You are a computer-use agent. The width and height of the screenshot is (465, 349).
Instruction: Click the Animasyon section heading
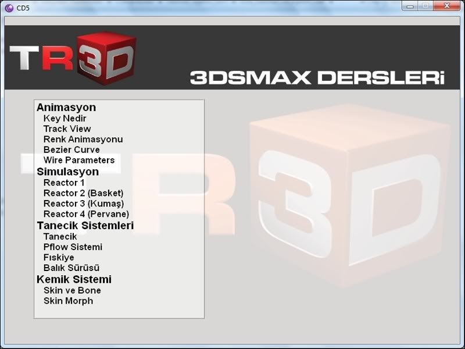pos(66,108)
